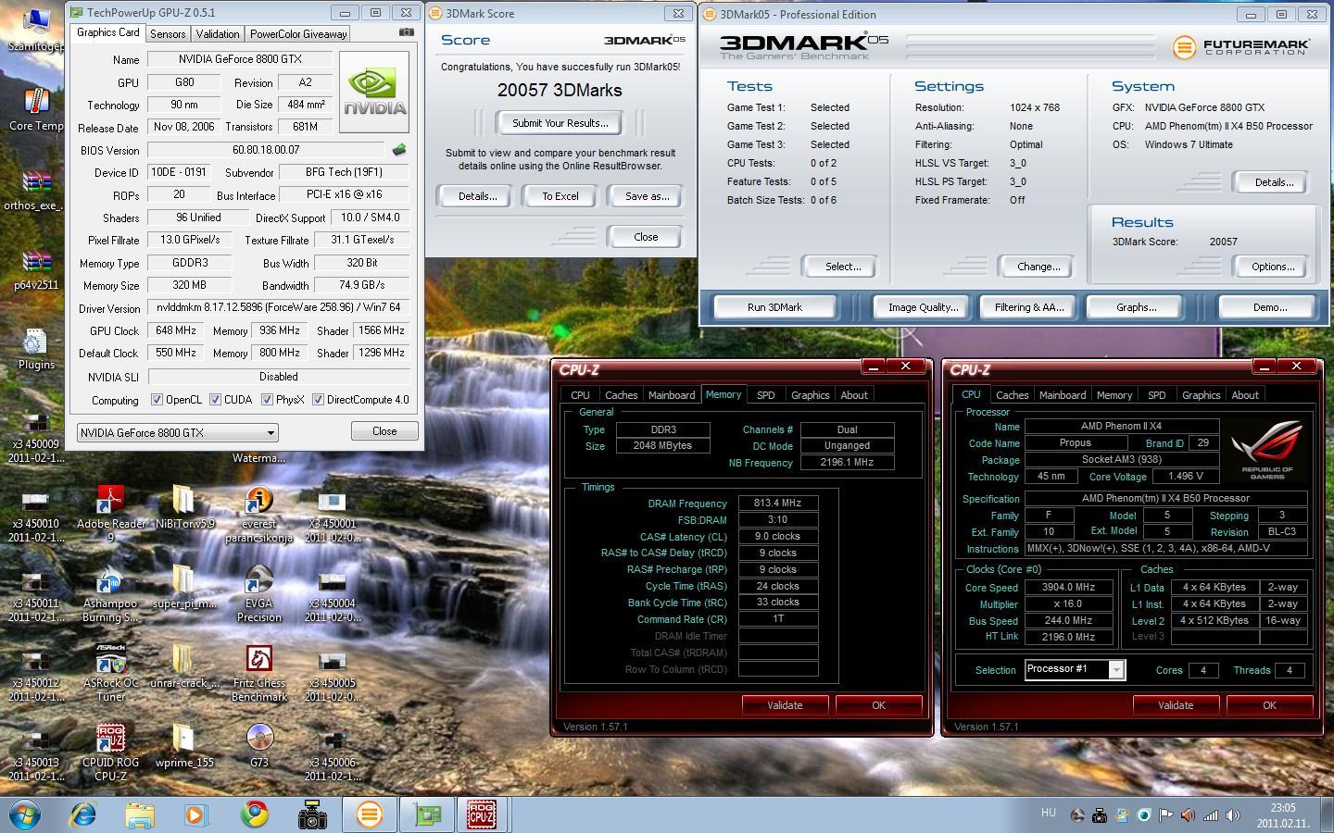This screenshot has height=833, width=1334.
Task: Click the HU language indicator
Action: click(1048, 813)
